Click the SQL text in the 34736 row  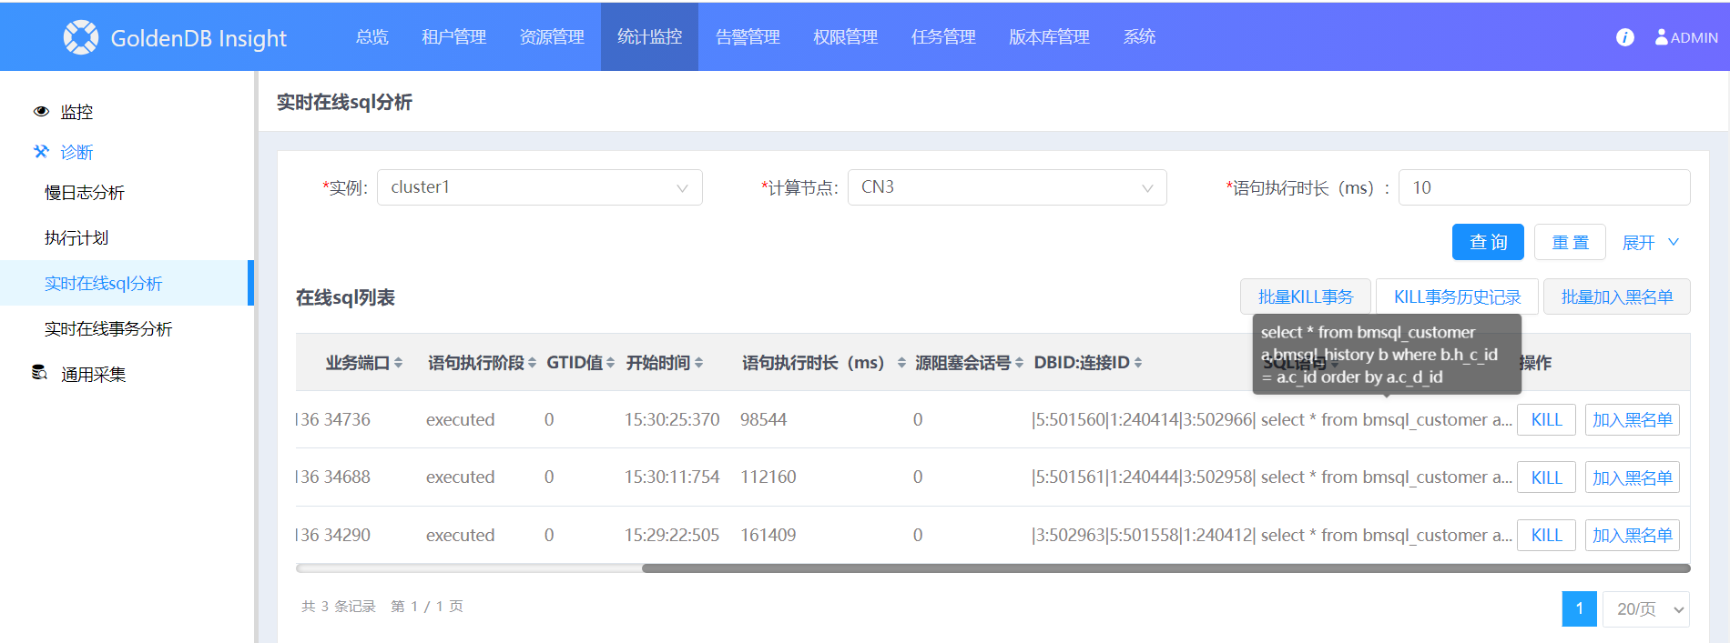click(1387, 419)
